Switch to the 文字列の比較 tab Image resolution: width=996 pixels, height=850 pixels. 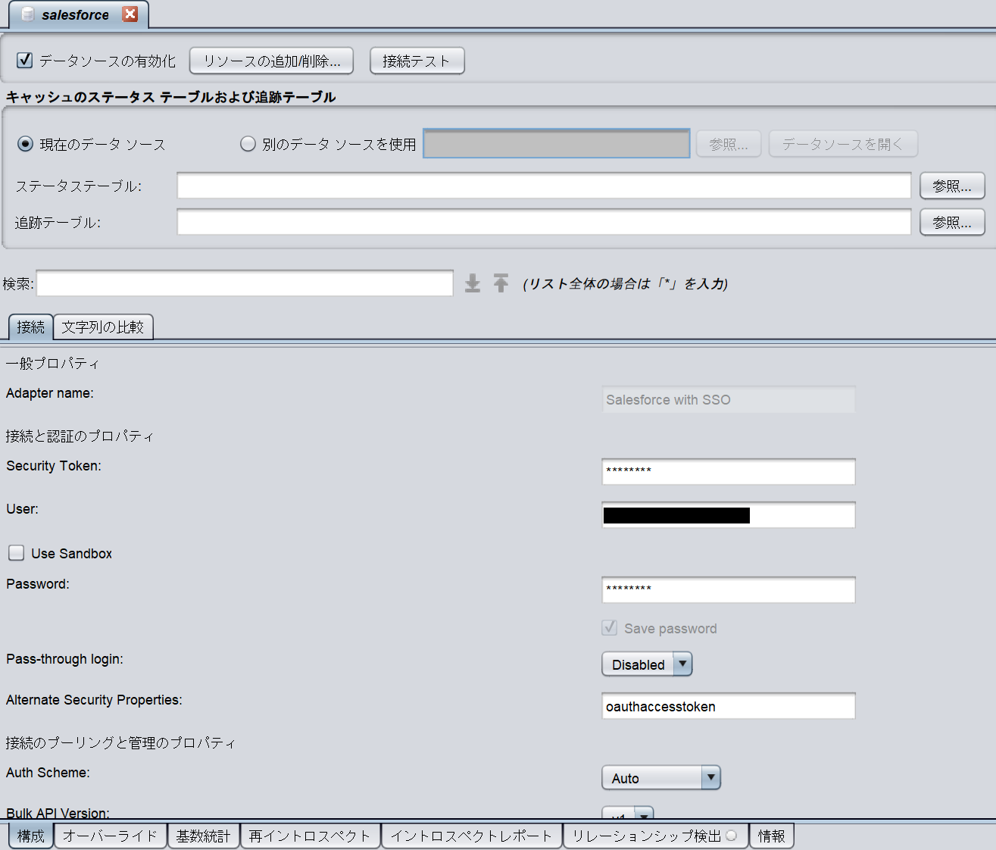point(103,327)
